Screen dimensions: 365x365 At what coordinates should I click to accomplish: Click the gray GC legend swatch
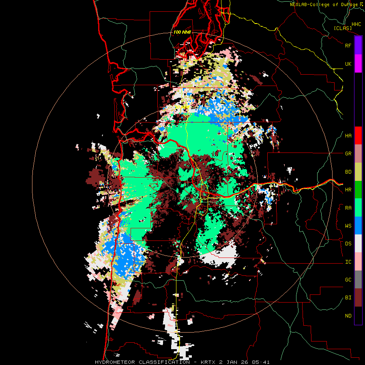coord(358,279)
